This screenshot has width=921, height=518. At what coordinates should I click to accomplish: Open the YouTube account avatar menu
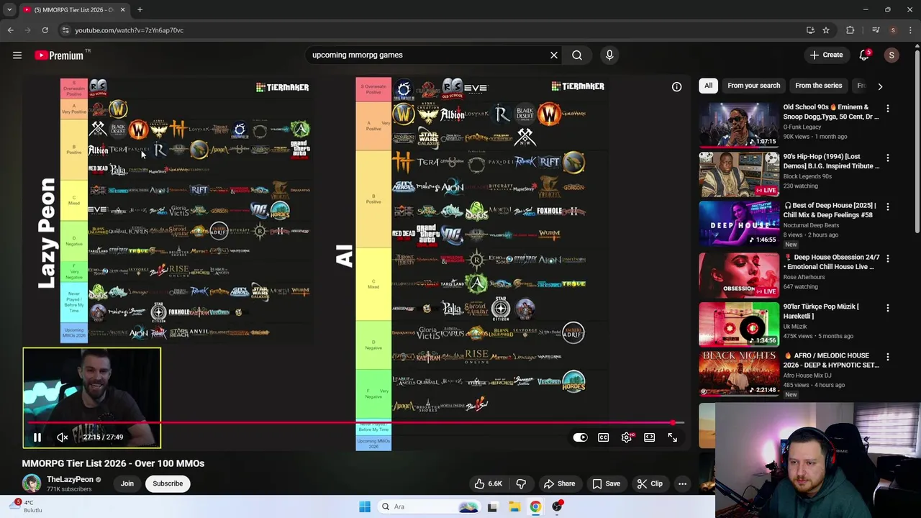coord(891,55)
